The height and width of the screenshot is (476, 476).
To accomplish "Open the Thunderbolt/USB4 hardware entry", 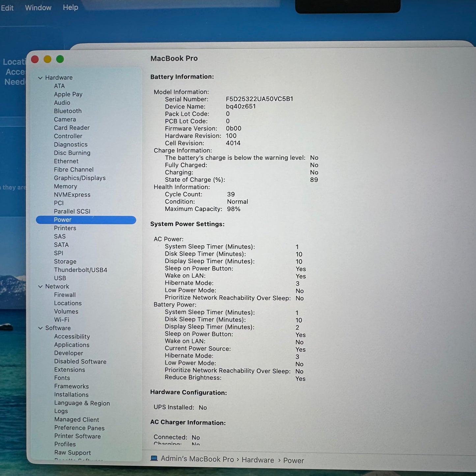I will [x=81, y=270].
